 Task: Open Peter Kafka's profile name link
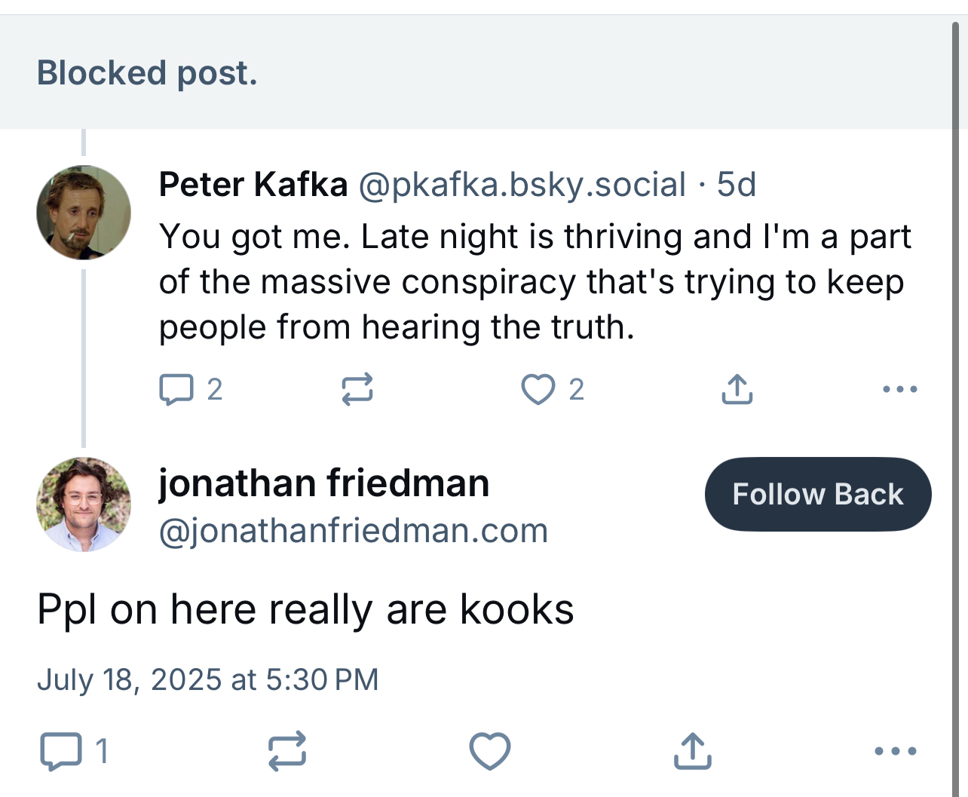(253, 185)
